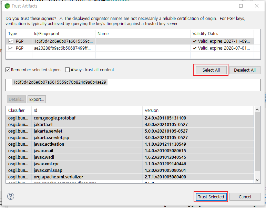Select the javax.xml.rpc row
Viewport: 266px width, 208px height.
(x=130, y=164)
